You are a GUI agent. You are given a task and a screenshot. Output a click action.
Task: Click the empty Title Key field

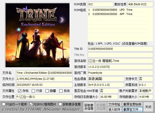pos(120,55)
